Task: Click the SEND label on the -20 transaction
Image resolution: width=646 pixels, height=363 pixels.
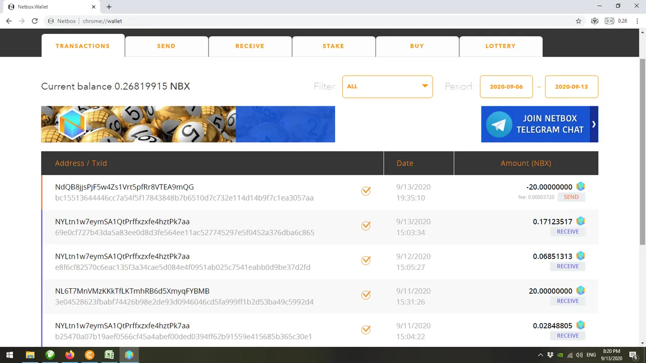Action: [571, 197]
